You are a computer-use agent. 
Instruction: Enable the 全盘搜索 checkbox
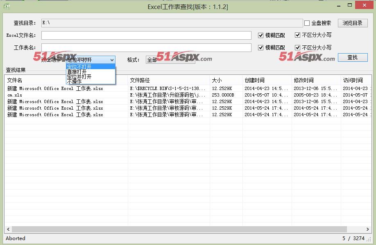pyautogui.click(x=307, y=23)
